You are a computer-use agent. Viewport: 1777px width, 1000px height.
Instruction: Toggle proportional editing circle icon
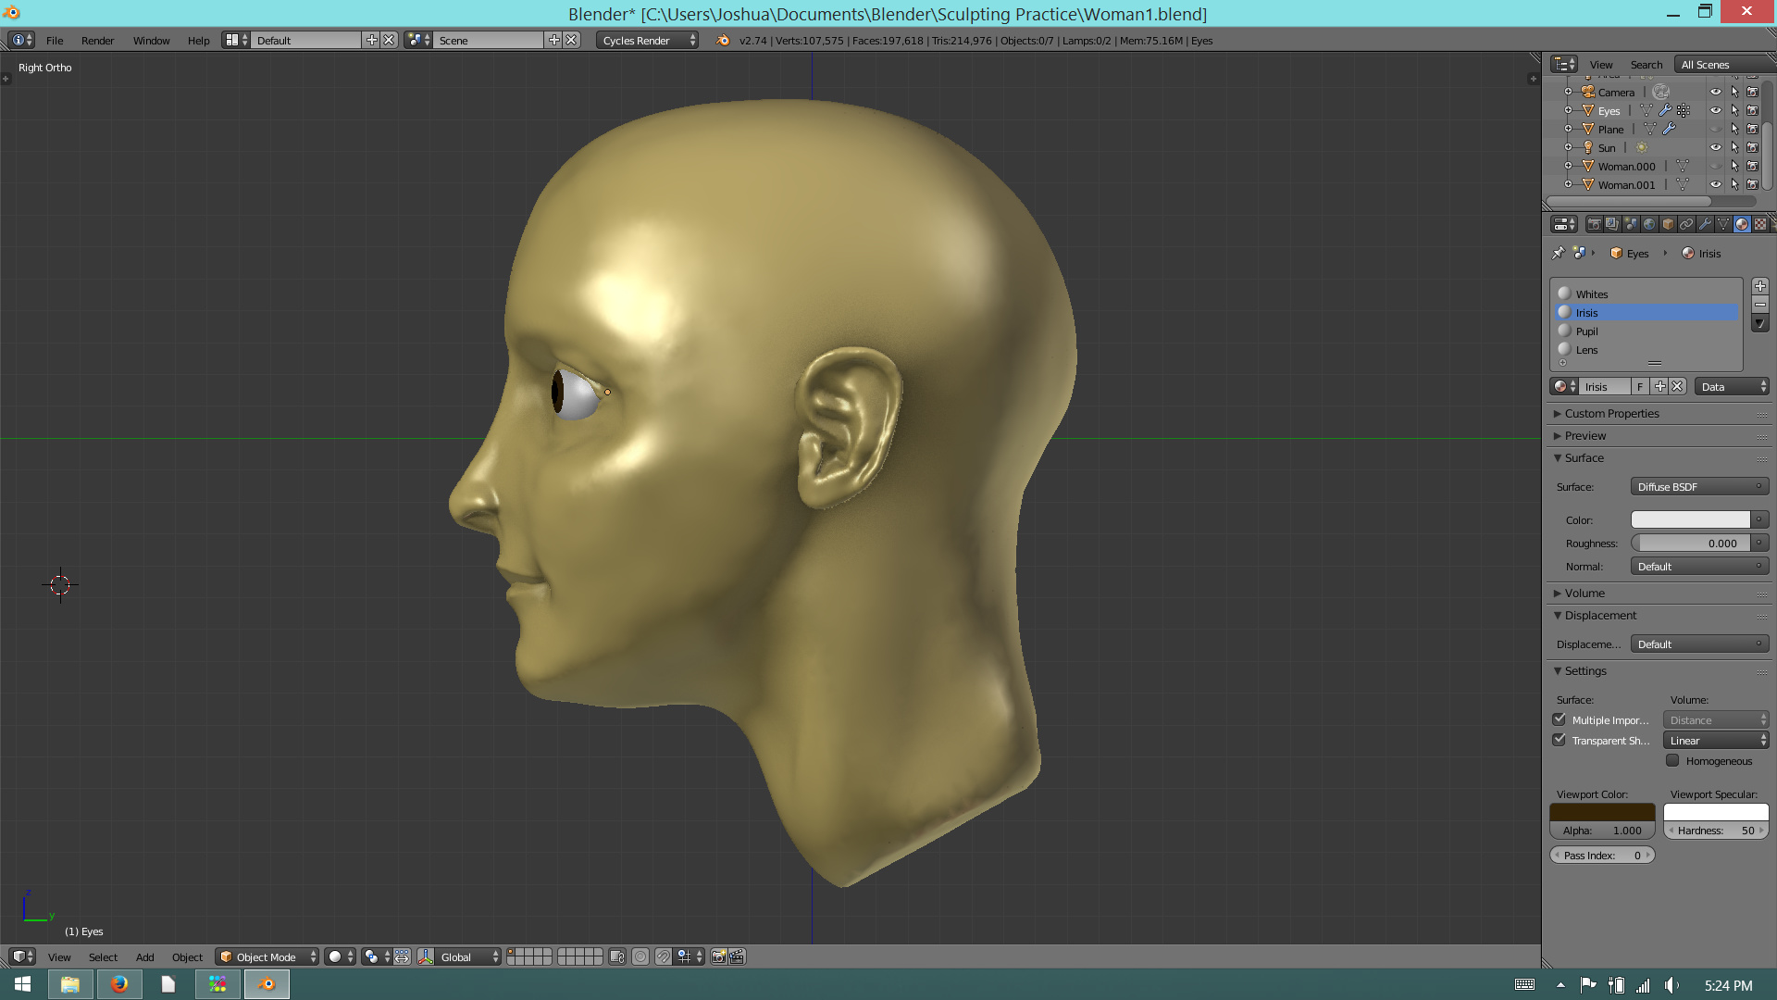click(640, 956)
